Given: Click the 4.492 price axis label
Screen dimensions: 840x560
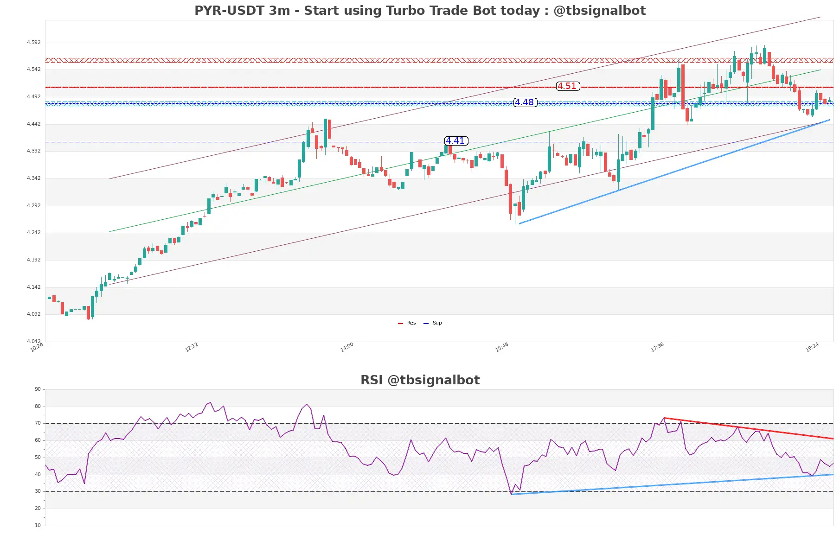Looking at the screenshot, I should click(34, 97).
